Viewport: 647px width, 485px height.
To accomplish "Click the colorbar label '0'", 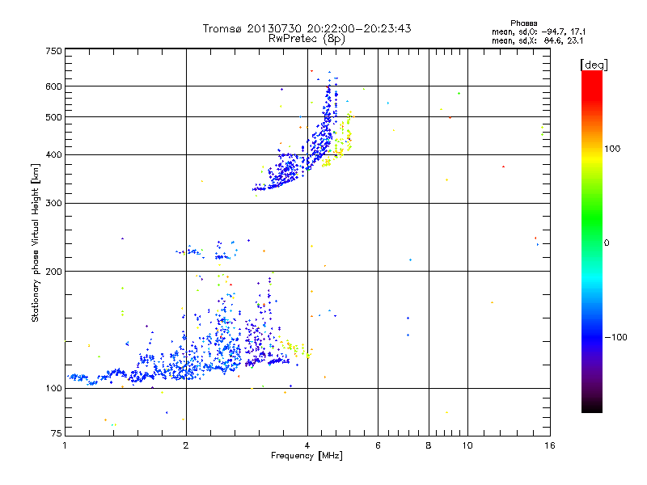I will [607, 243].
